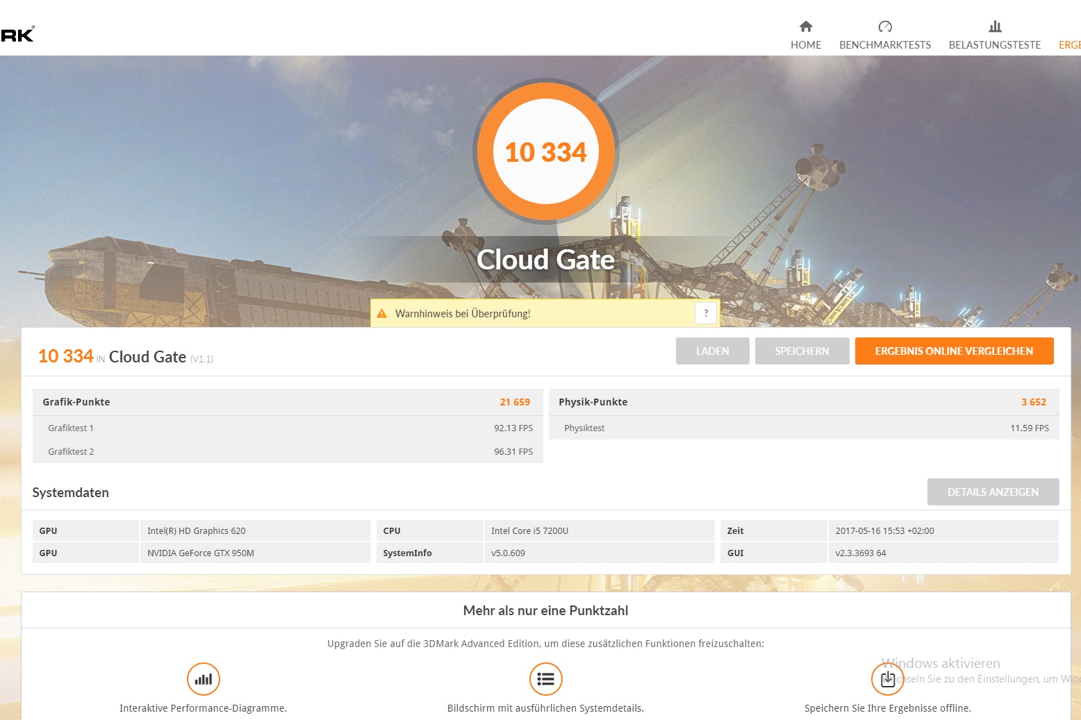
Task: Click the Benchmarktests gauge icon
Action: 885,26
